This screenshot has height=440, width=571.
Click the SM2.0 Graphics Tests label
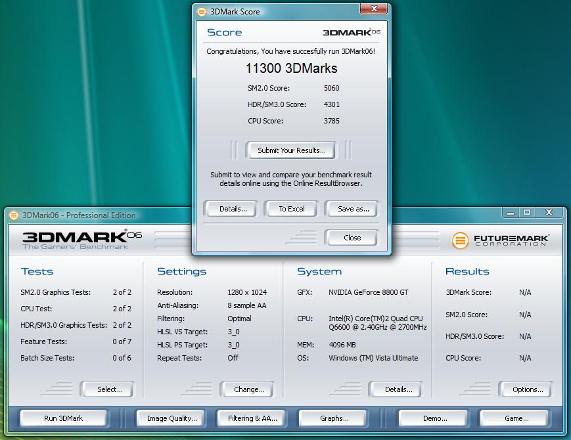click(55, 292)
